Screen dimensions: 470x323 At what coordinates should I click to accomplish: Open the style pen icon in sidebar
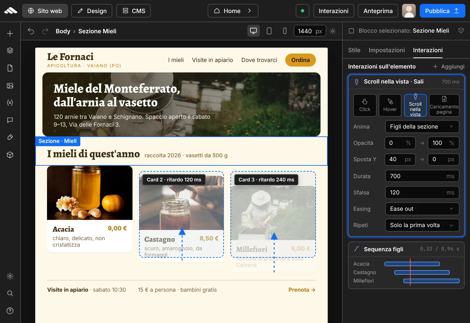(x=10, y=137)
